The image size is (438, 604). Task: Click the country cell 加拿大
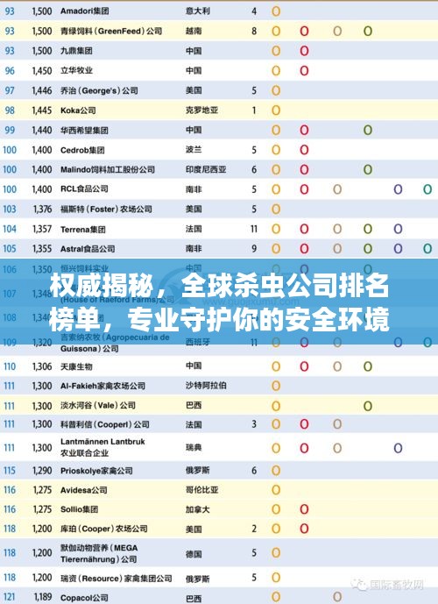[x=198, y=509]
